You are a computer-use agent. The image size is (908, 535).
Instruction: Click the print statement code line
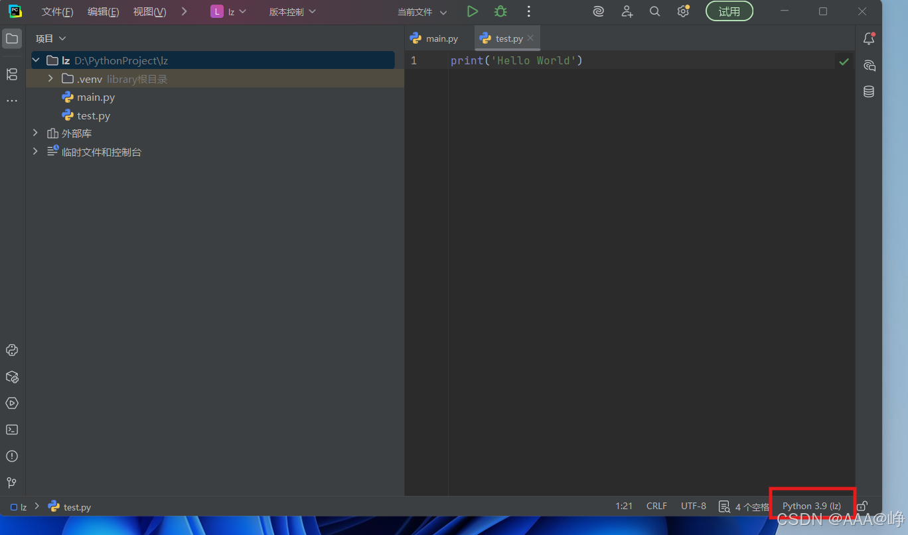tap(516, 61)
